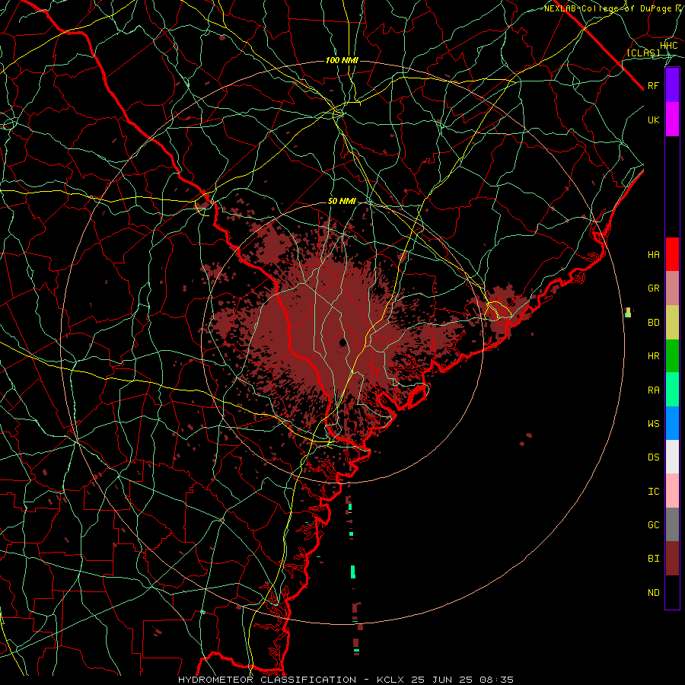Click the GC gray color swatch

pyautogui.click(x=672, y=524)
